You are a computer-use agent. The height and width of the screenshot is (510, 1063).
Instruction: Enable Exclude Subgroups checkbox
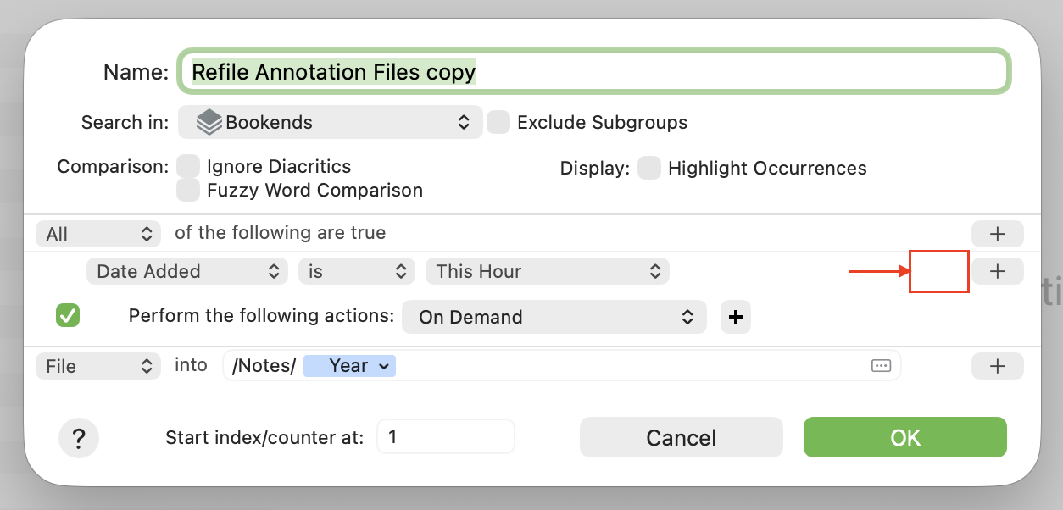[x=498, y=122]
